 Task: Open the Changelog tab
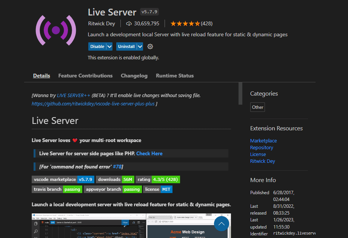click(x=134, y=76)
